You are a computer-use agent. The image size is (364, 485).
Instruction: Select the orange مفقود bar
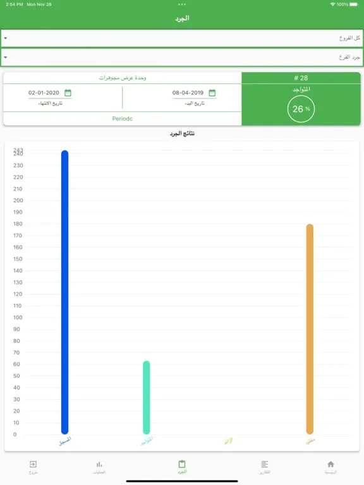coord(310,329)
